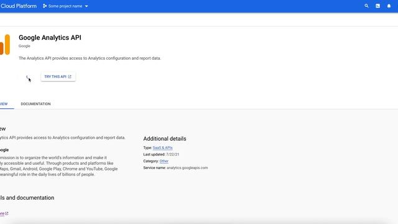
Task: Open Cloud Shell terminal icon
Action: [x=377, y=6]
